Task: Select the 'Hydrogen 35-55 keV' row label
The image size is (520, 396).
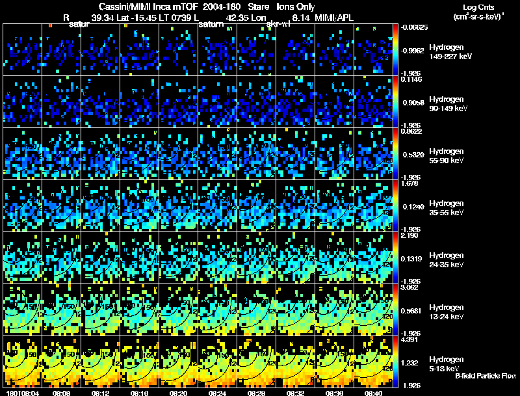Action: point(447,208)
